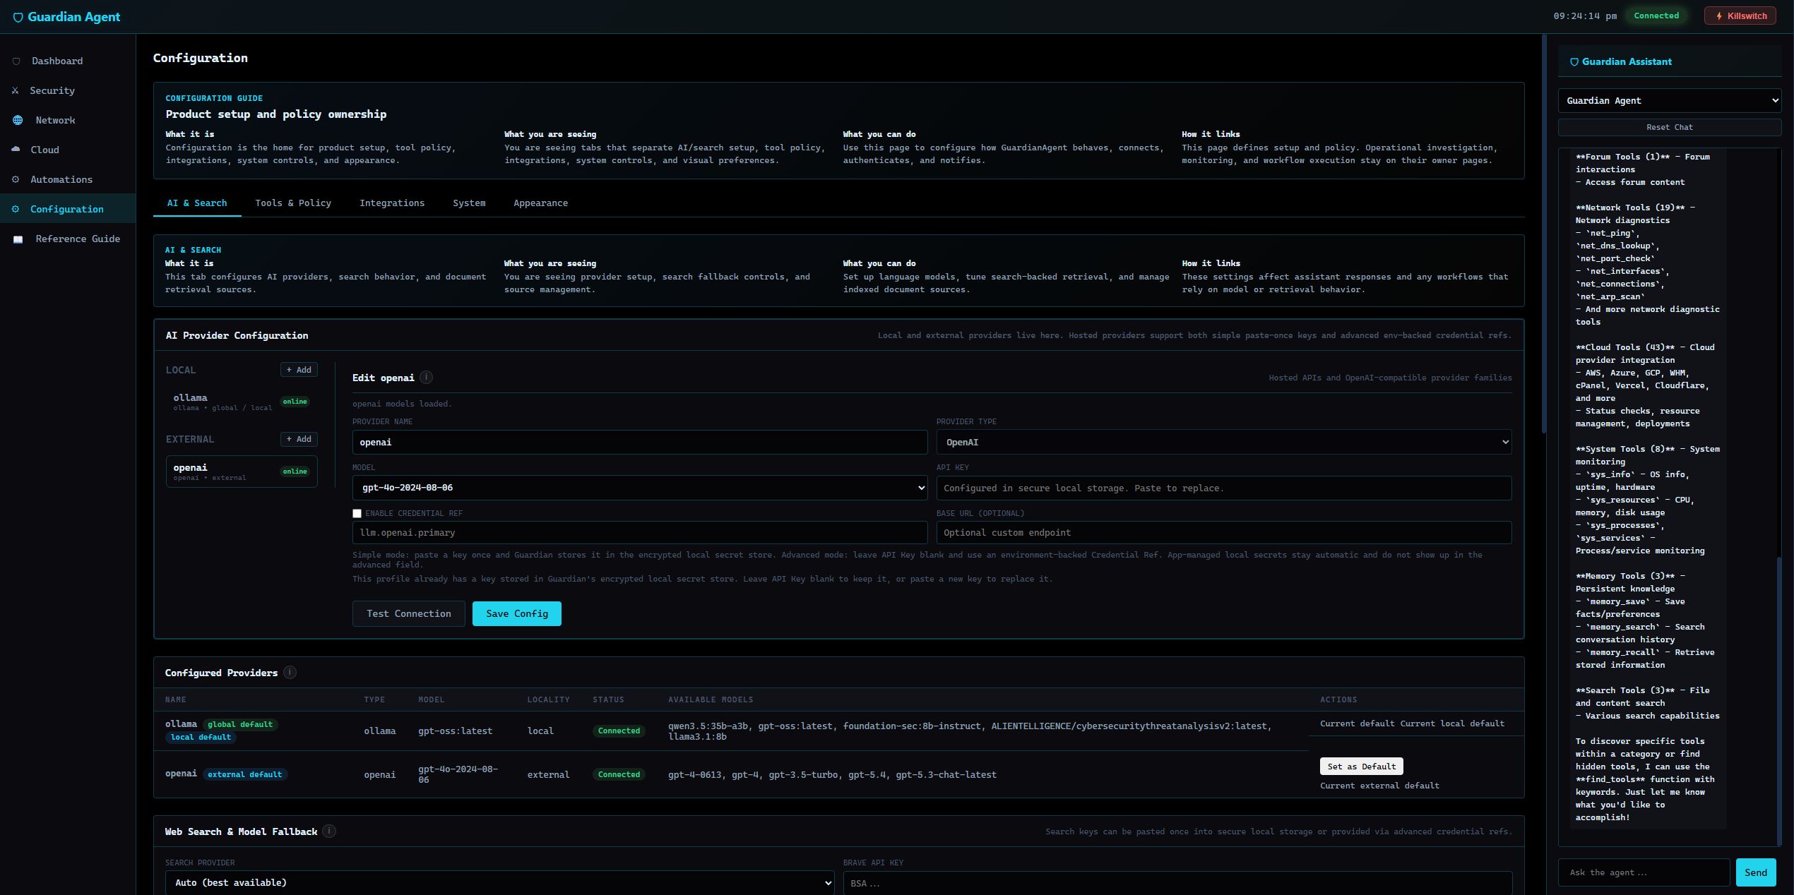This screenshot has height=895, width=1794.
Task: Click the llm.openai.primary credential ref field
Action: [640, 533]
